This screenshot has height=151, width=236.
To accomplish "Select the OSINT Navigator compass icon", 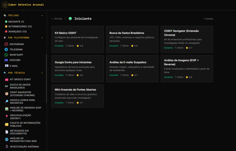I will 7,94.
